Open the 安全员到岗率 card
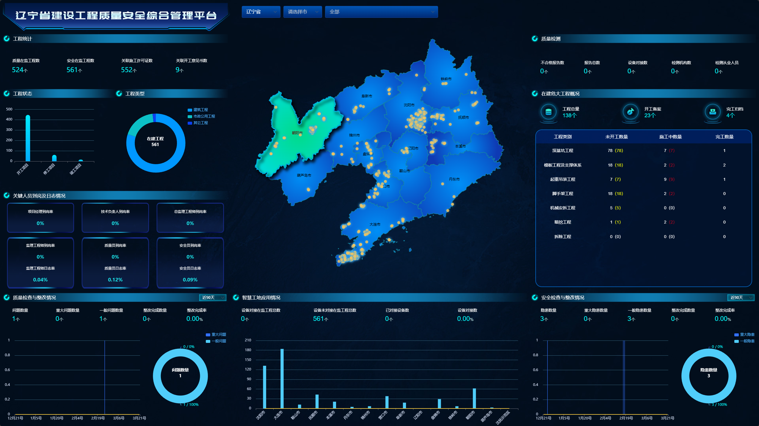The width and height of the screenshot is (759, 426). tap(190, 263)
